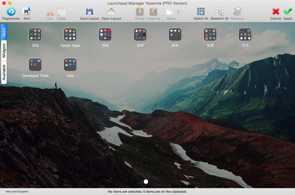Select the 免费 folder
295x195 pixels.
point(210,35)
